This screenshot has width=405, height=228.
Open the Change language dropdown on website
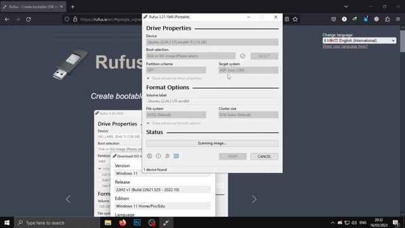[359, 41]
